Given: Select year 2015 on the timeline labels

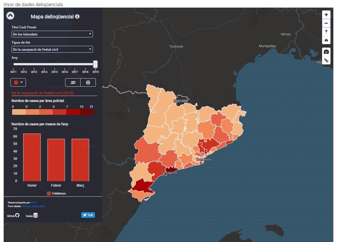Looking at the screenshot, I should pyautogui.click(x=54, y=71).
